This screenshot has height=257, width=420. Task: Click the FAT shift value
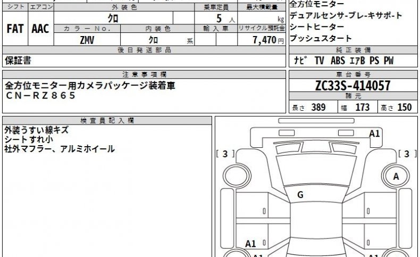pyautogui.click(x=15, y=29)
